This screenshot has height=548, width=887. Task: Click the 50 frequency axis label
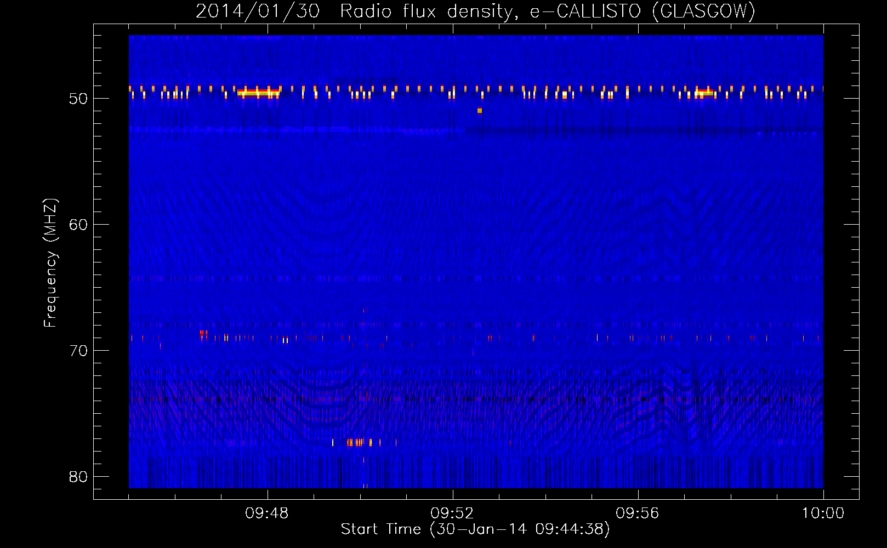[78, 99]
